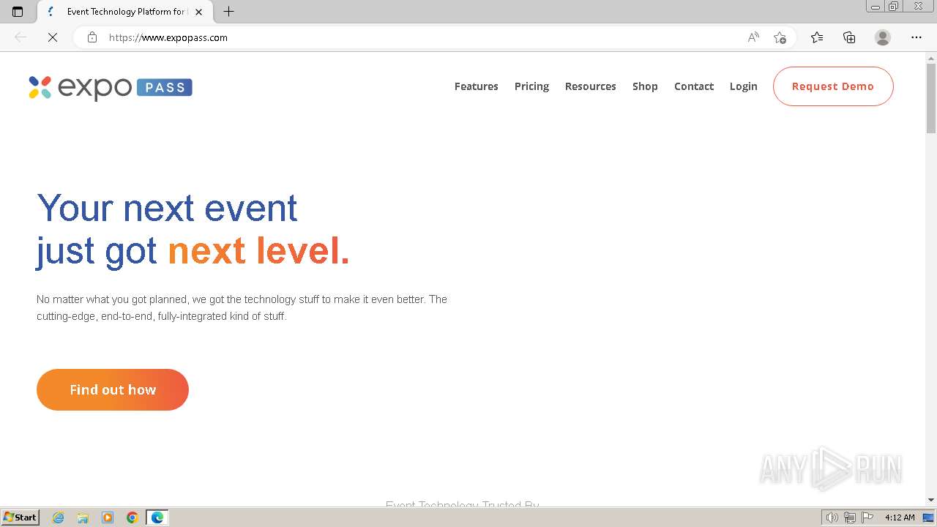This screenshot has height=527, width=937.
Task: Open Read aloud feature
Action: [753, 37]
